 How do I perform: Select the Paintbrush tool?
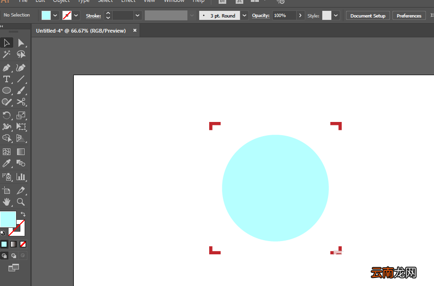click(x=21, y=90)
